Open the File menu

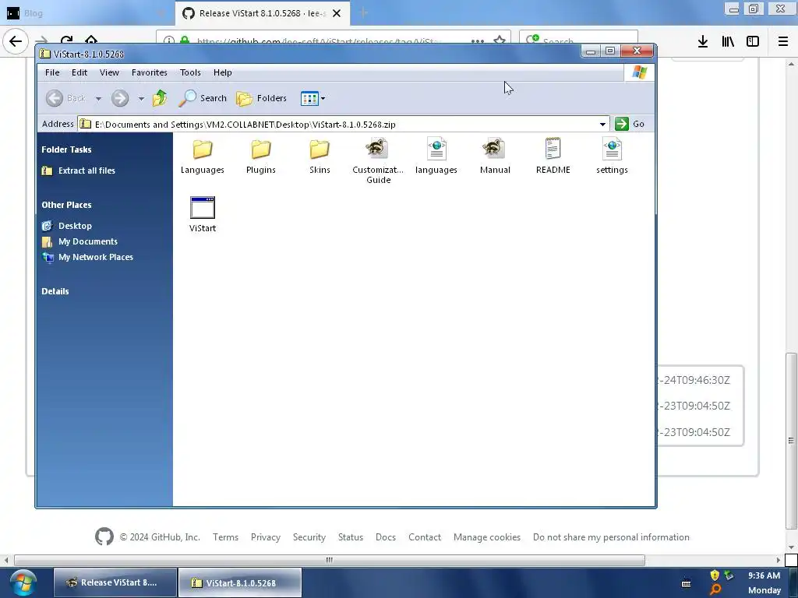(x=52, y=72)
